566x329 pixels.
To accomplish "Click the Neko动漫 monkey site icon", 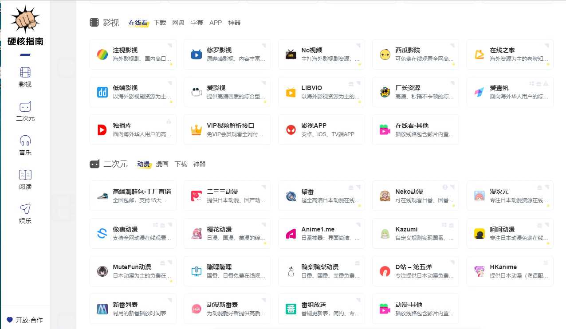I will (x=385, y=196).
